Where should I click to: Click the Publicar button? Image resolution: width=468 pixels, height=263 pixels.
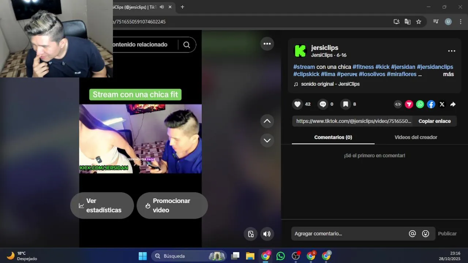tap(448, 234)
